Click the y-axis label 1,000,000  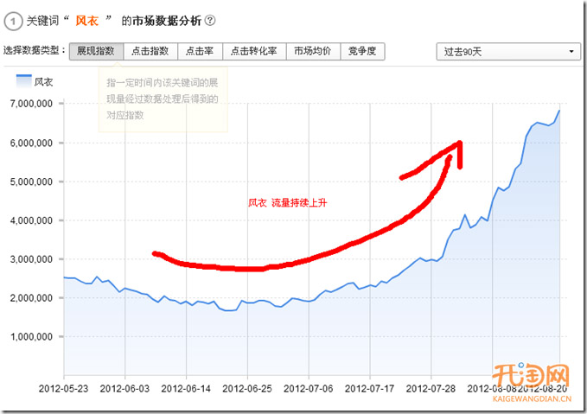[31, 337]
